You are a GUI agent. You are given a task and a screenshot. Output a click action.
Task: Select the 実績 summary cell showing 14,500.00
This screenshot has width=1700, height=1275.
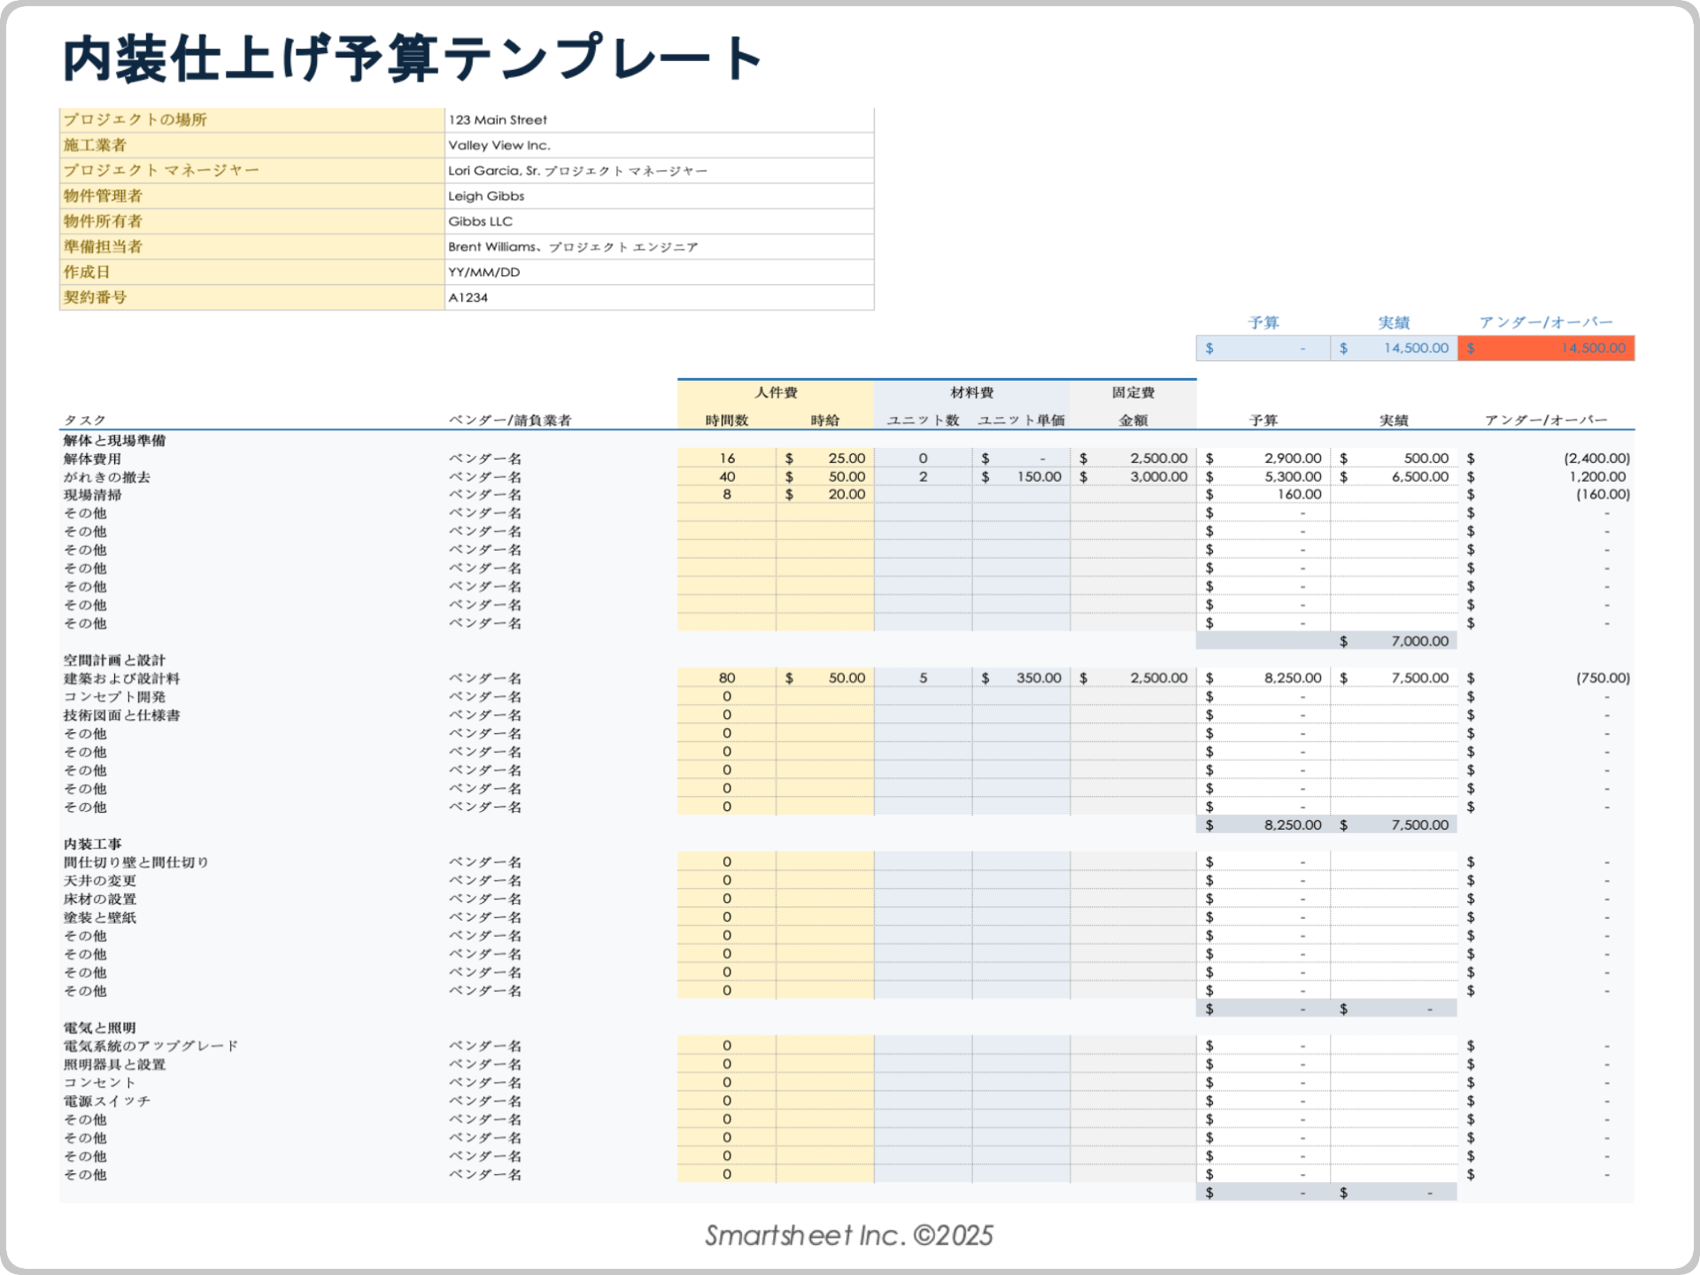tap(1393, 348)
